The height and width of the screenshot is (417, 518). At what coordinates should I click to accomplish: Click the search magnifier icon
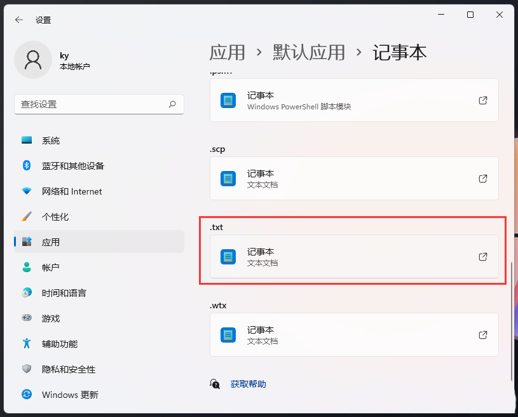click(172, 104)
